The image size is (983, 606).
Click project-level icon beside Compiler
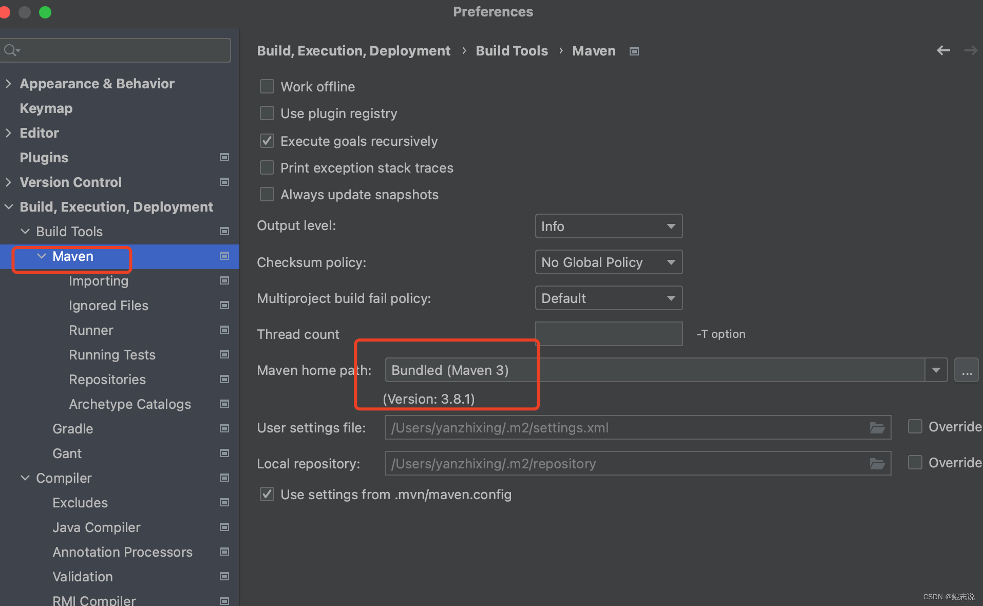click(224, 478)
